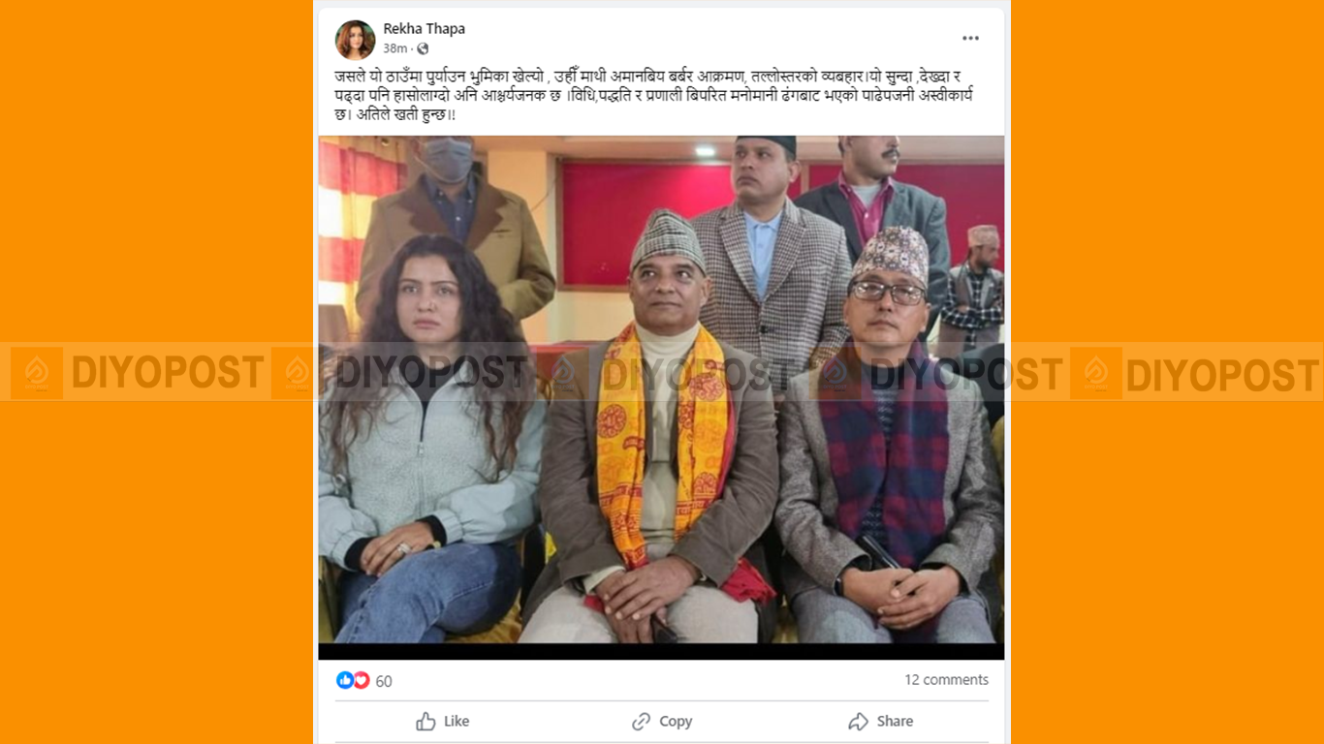The height and width of the screenshot is (744, 1324).
Task: Click the blue thumbs-up reaction icon
Action: pos(345,680)
